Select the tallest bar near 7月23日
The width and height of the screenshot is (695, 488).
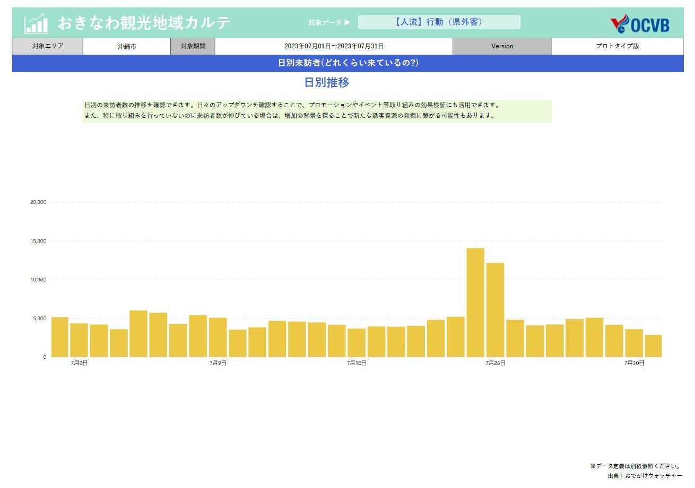[x=475, y=302]
